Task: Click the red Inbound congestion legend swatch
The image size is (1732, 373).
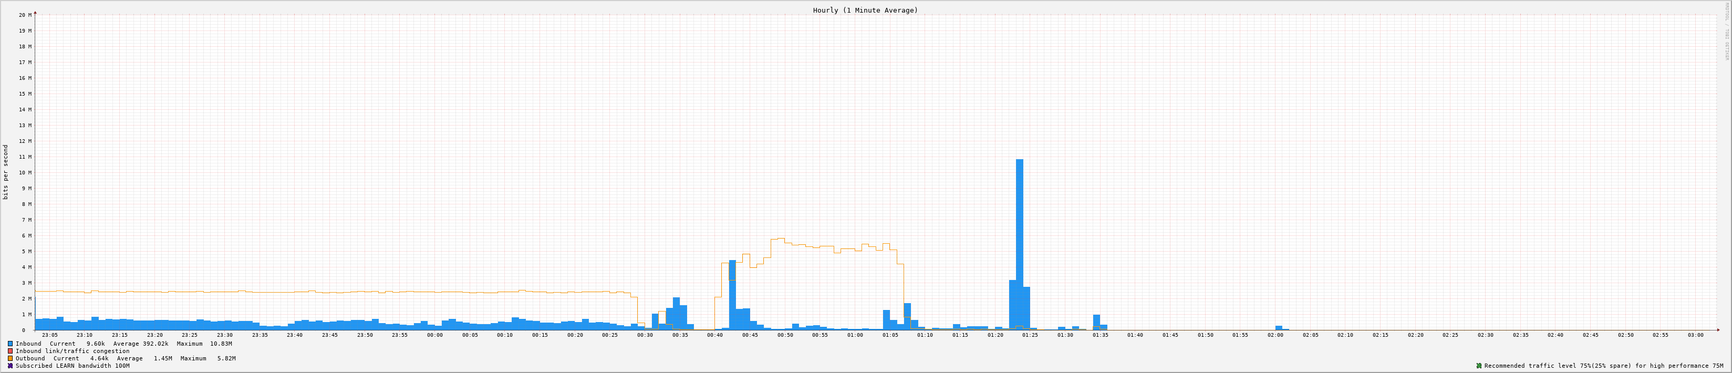Action: pyautogui.click(x=10, y=351)
